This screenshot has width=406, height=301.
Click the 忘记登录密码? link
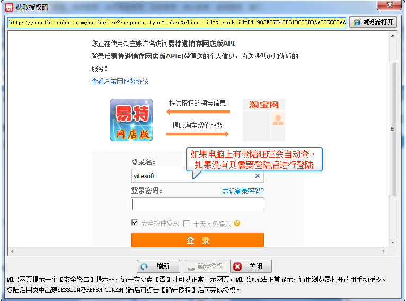pyautogui.click(x=243, y=191)
